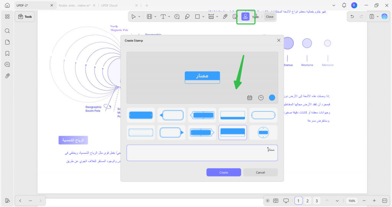Select the stamp tool in the toolbar
This screenshot has width=392, height=207.
point(245,16)
